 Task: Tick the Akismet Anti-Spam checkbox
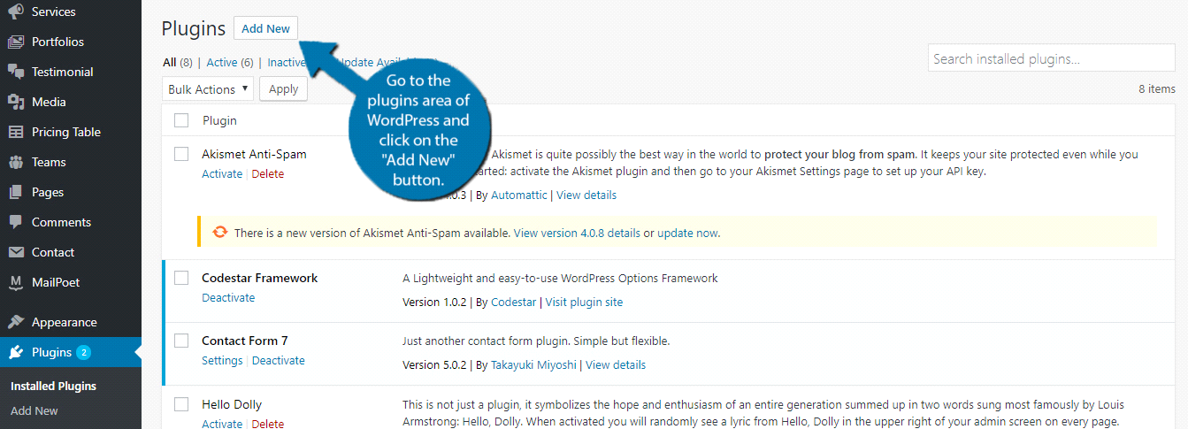click(x=181, y=154)
